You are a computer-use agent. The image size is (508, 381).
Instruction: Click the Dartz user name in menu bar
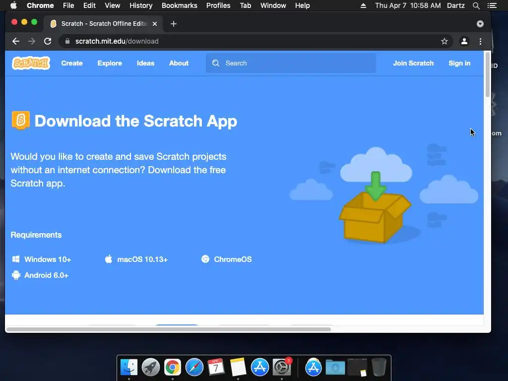click(456, 5)
